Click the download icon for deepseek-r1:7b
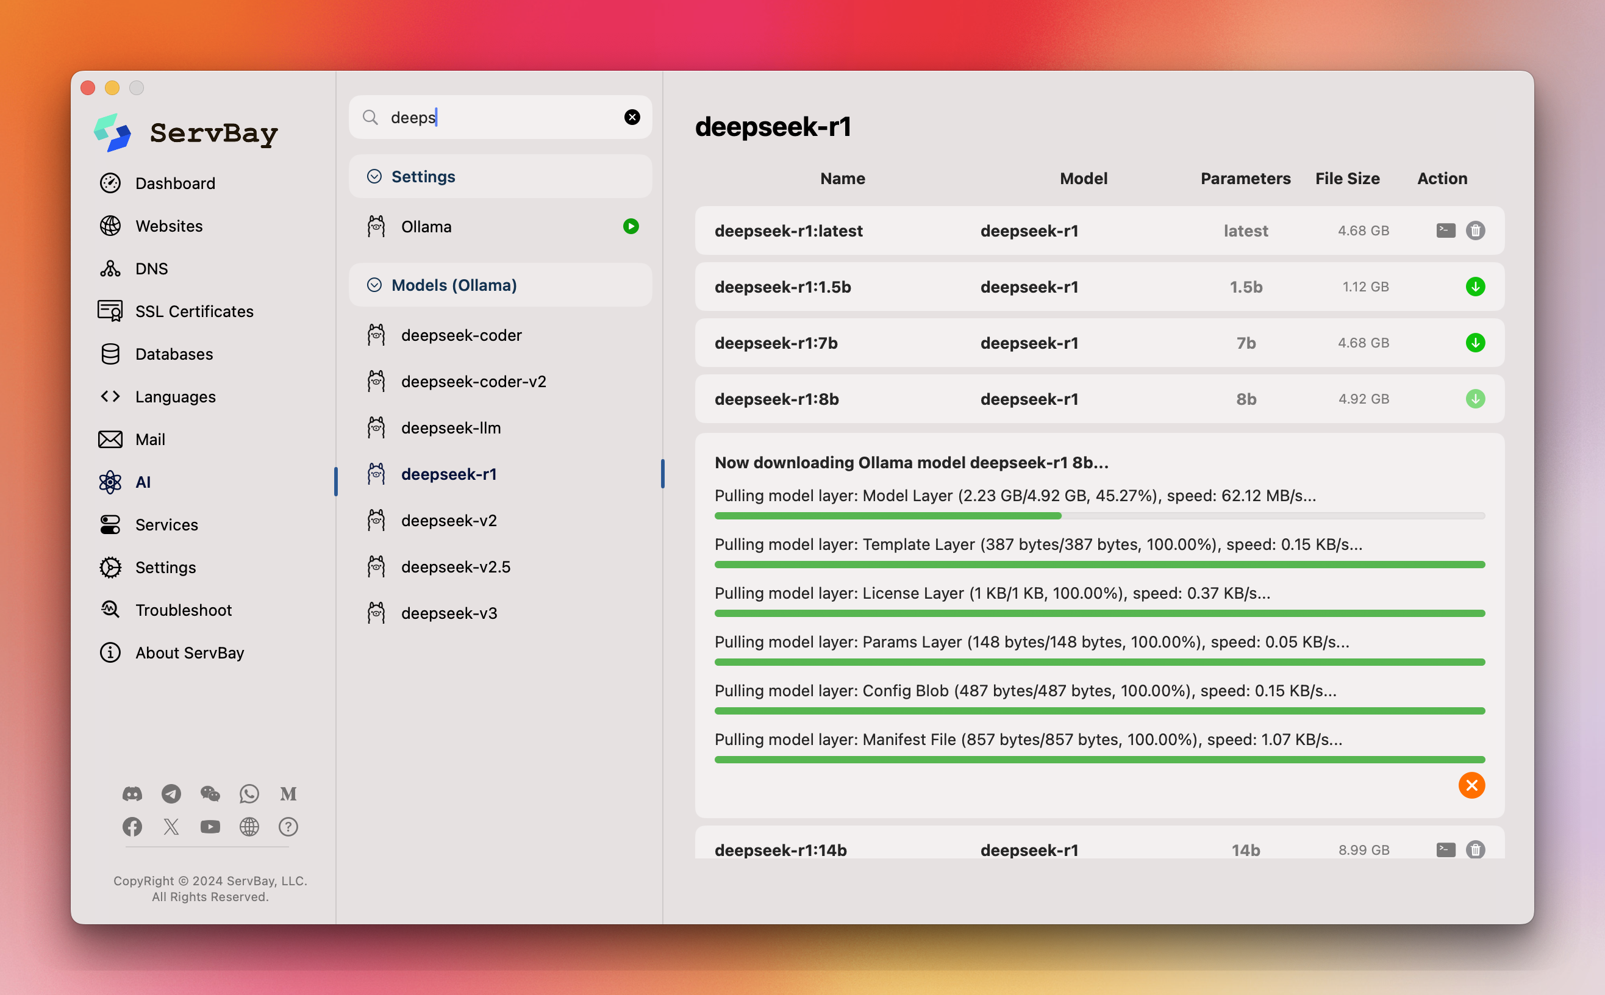 click(x=1476, y=341)
